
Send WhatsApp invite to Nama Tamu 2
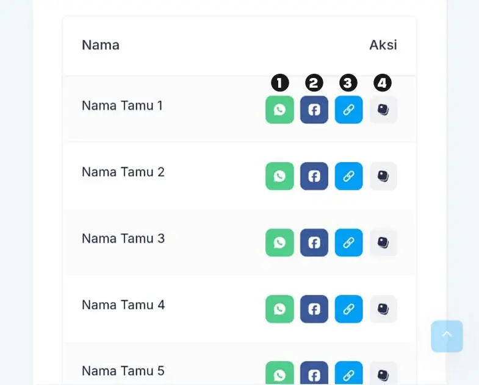pos(279,176)
